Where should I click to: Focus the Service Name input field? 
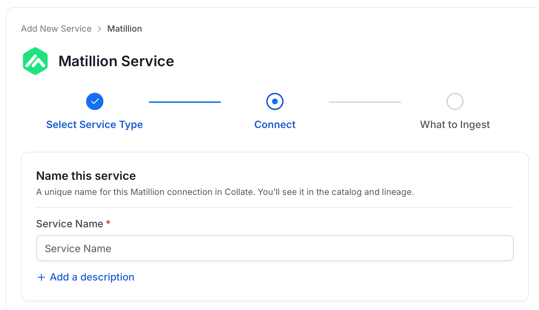[x=275, y=248]
